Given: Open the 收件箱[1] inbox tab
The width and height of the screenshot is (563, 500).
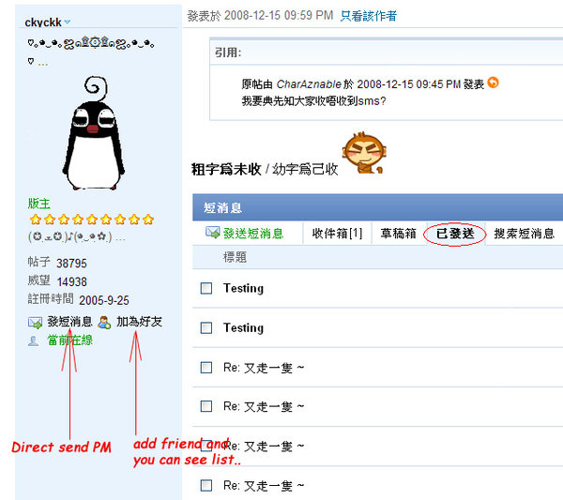Looking at the screenshot, I should tap(337, 234).
